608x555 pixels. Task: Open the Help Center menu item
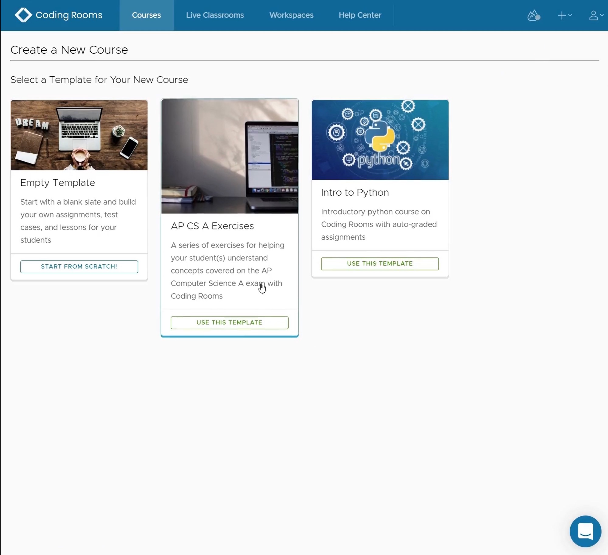(360, 15)
